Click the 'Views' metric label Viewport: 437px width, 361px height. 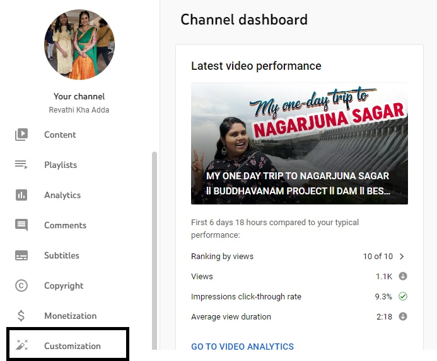tap(202, 276)
